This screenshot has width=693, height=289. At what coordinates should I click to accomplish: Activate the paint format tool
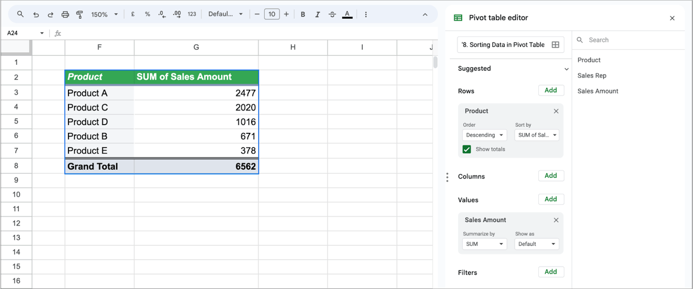tap(80, 14)
